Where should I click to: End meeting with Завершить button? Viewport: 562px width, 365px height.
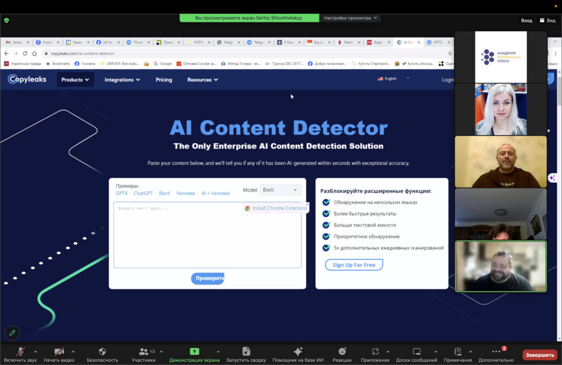[540, 355]
